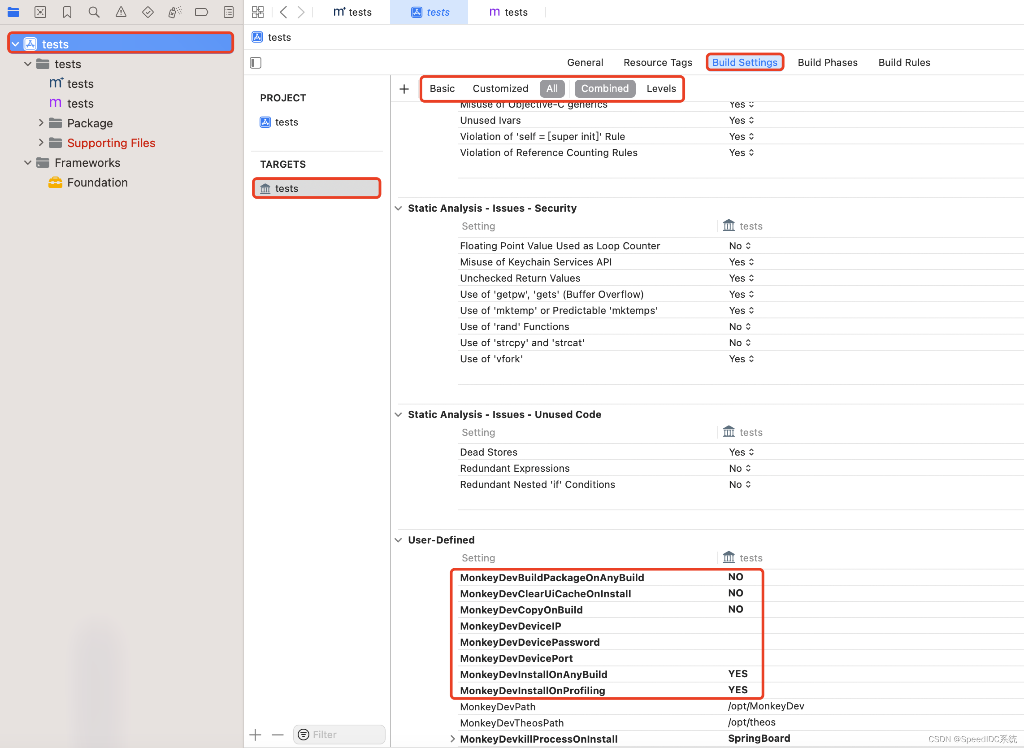Viewport: 1024px width, 748px height.
Task: Select the tests target under TARGETS
Action: [x=317, y=188]
